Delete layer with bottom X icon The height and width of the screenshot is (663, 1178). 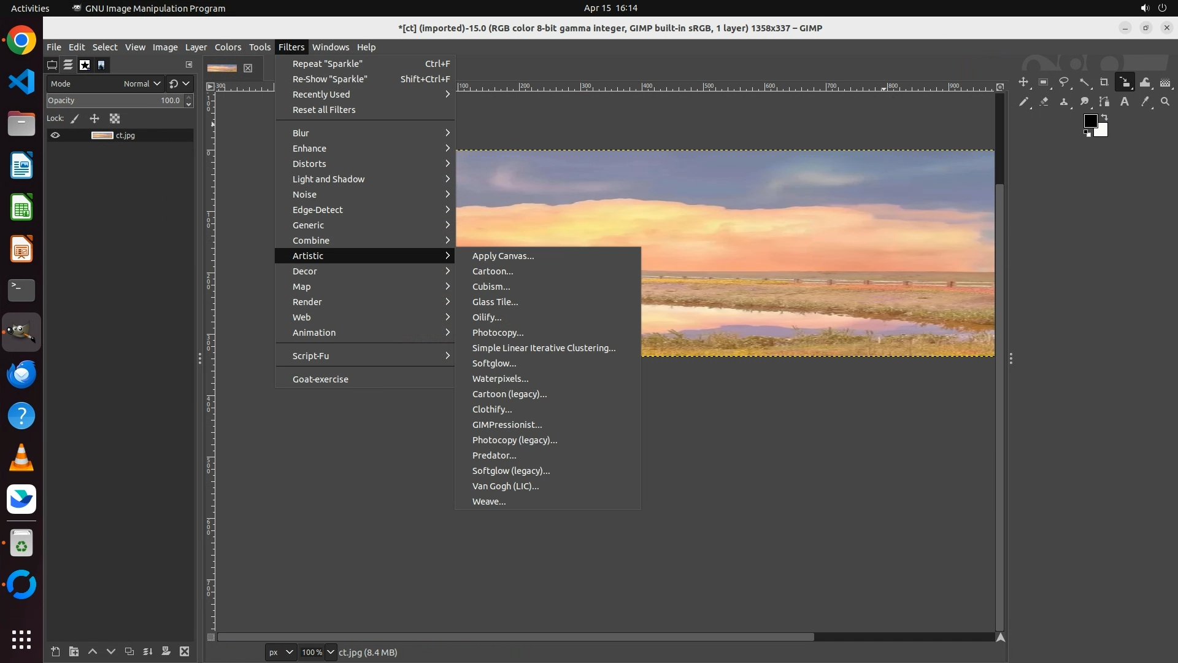point(184,651)
